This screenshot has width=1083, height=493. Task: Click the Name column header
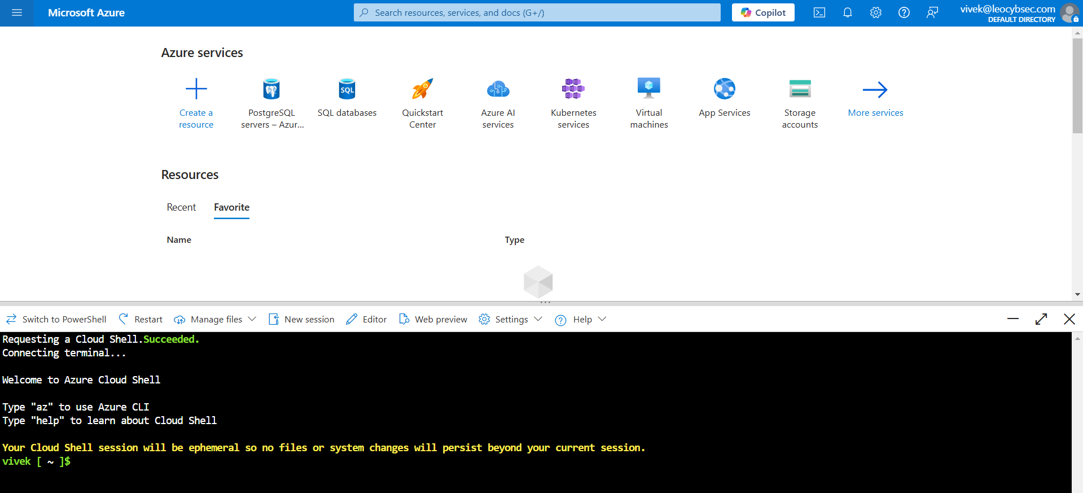[179, 240]
